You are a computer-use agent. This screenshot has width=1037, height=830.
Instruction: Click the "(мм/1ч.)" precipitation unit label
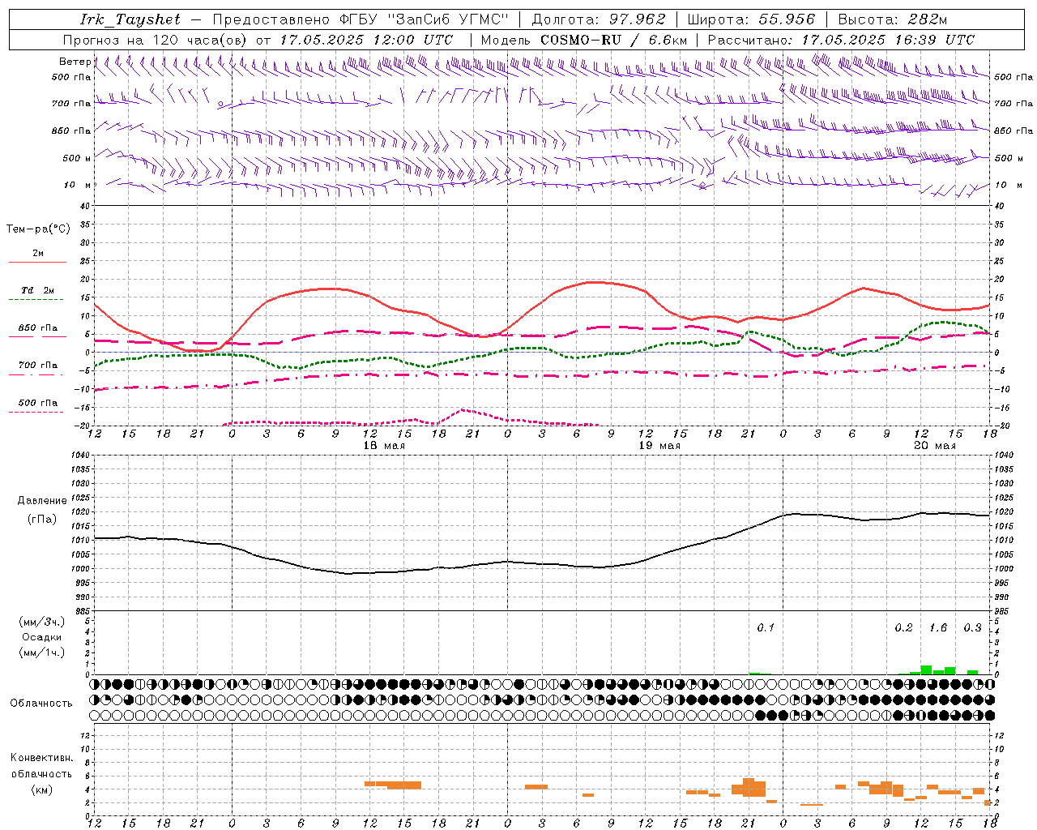(42, 652)
